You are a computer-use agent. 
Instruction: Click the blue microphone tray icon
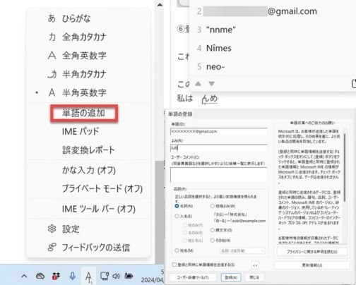click(x=73, y=276)
